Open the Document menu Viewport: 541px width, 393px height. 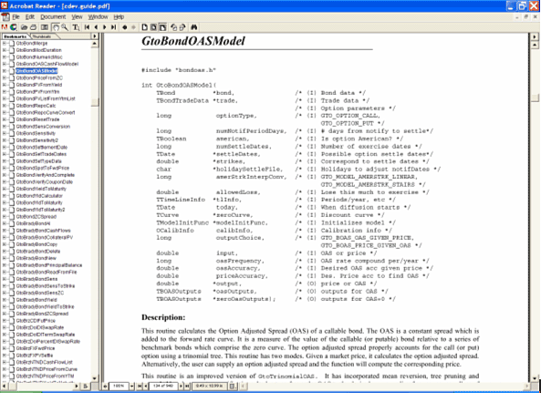pyautogui.click(x=53, y=17)
